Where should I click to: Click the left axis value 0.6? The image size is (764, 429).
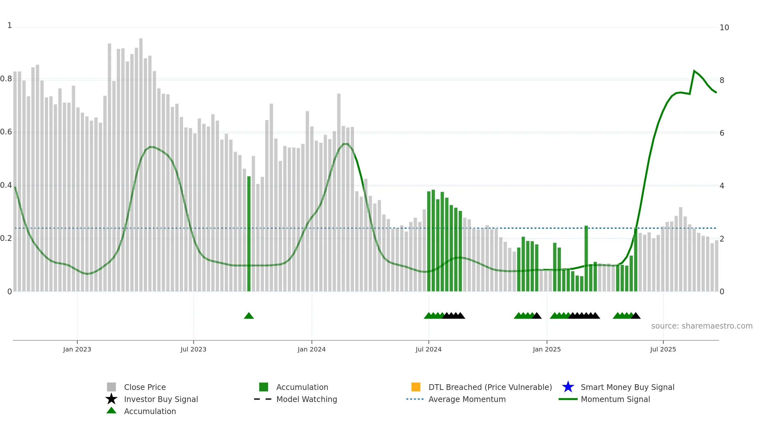point(6,132)
